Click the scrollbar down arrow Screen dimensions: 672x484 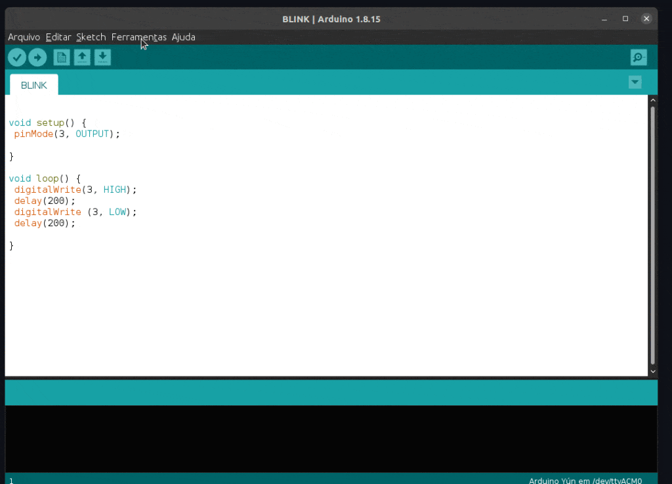point(652,371)
